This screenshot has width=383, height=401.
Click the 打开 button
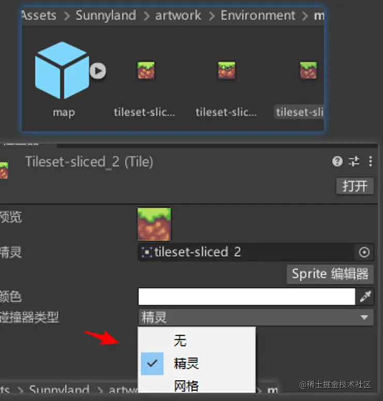click(355, 186)
